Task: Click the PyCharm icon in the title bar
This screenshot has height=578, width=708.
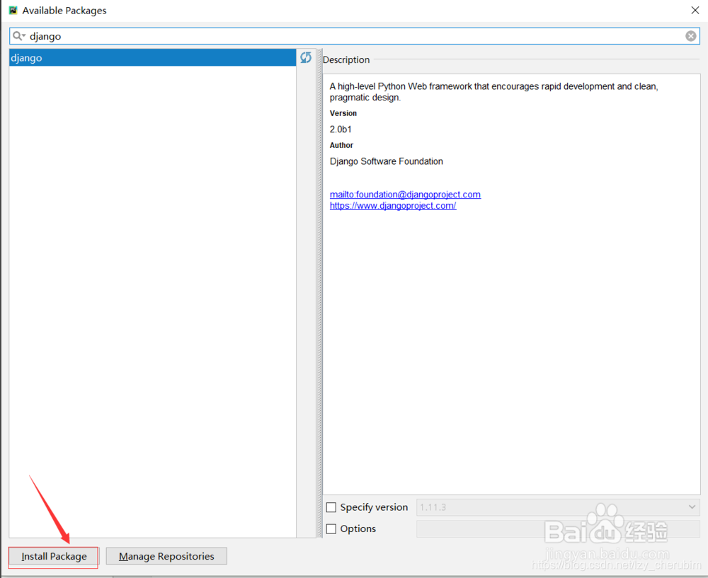Action: click(x=13, y=10)
